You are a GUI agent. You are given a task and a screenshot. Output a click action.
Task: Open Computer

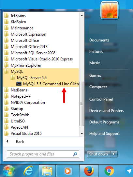98,87
